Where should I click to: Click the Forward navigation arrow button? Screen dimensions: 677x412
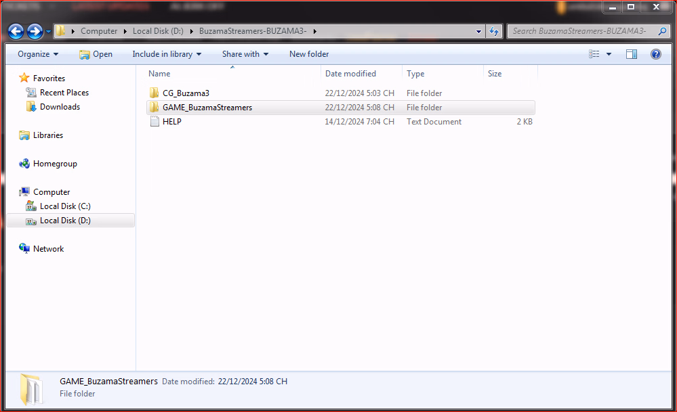click(x=35, y=31)
